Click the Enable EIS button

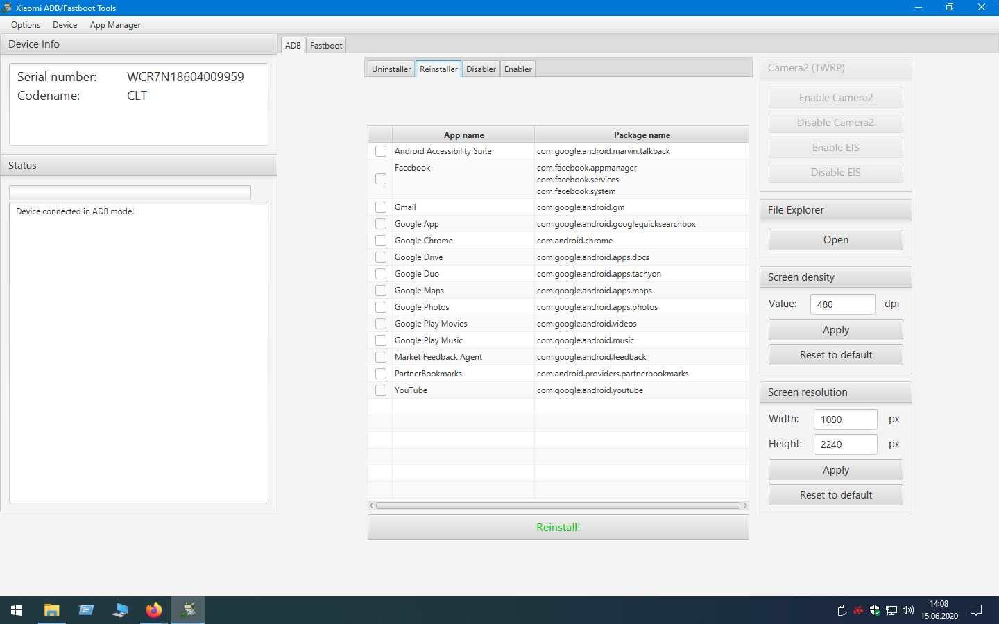pyautogui.click(x=836, y=148)
